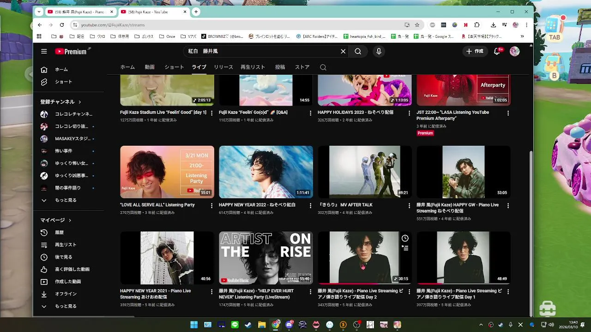Switch to the 動画 channel tab
This screenshot has height=332, width=591.
[150, 67]
